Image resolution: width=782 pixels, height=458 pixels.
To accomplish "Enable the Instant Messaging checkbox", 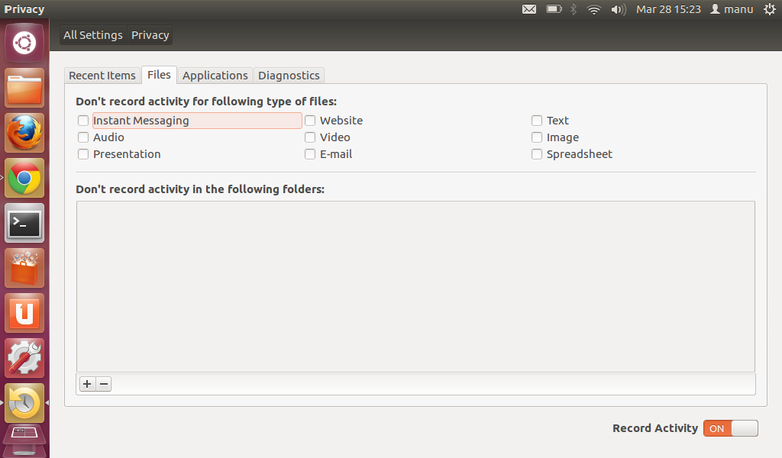I will click(x=83, y=121).
